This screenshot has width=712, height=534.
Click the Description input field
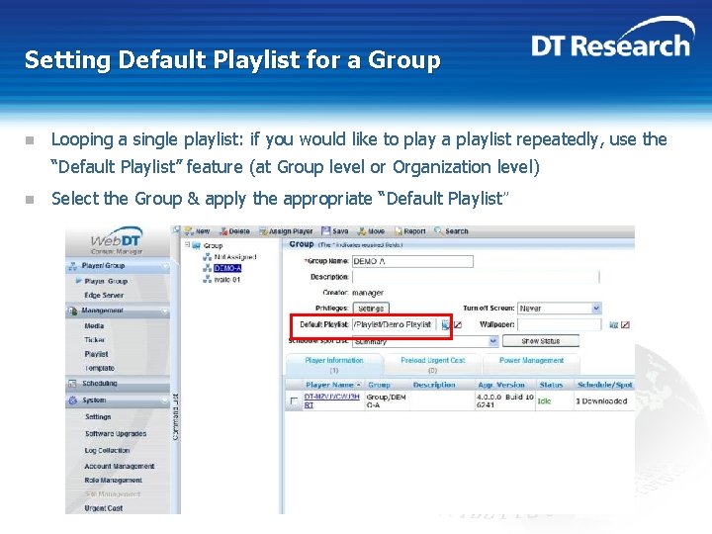point(476,277)
